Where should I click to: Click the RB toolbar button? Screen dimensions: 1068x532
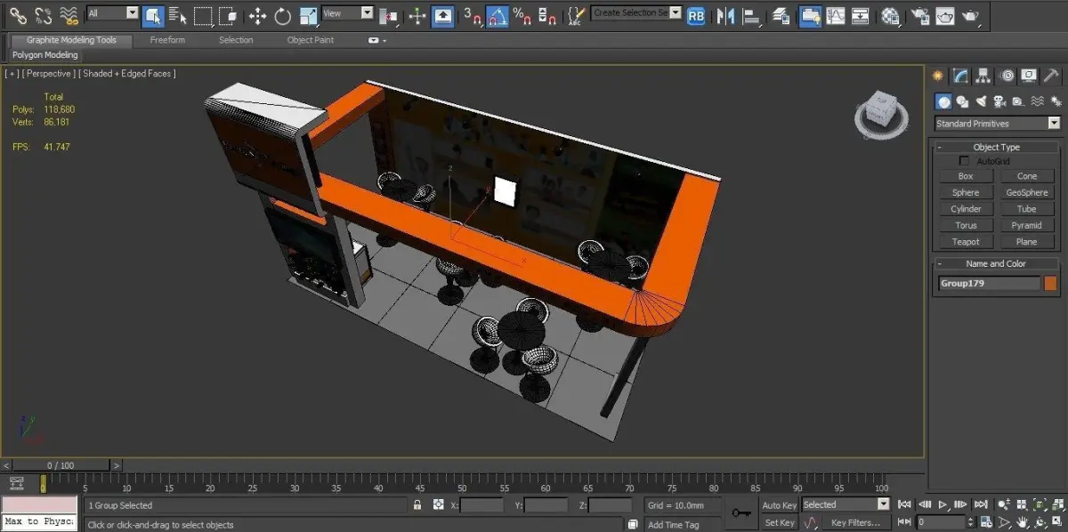point(697,15)
